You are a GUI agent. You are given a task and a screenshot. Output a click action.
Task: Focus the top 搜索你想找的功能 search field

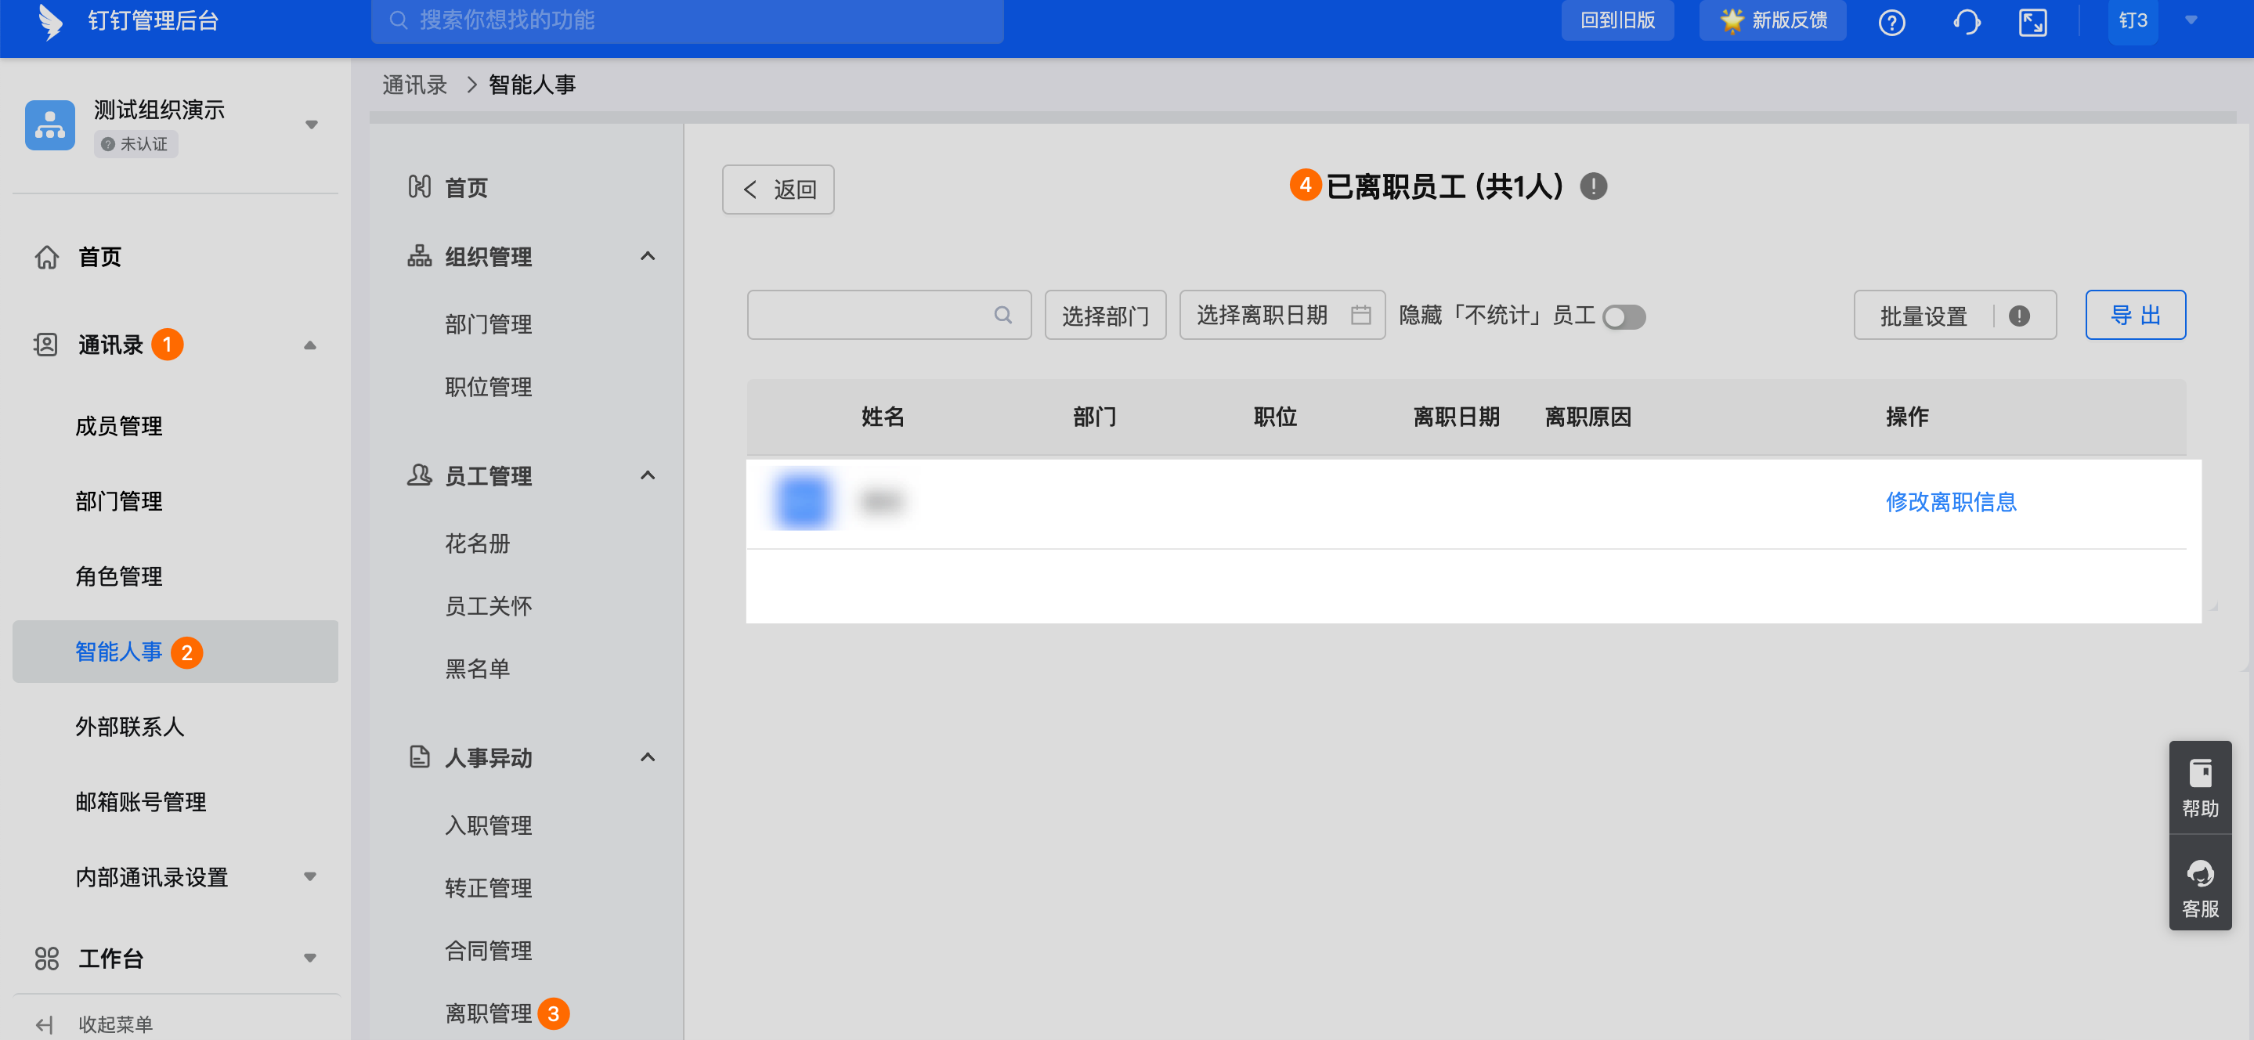tap(687, 20)
